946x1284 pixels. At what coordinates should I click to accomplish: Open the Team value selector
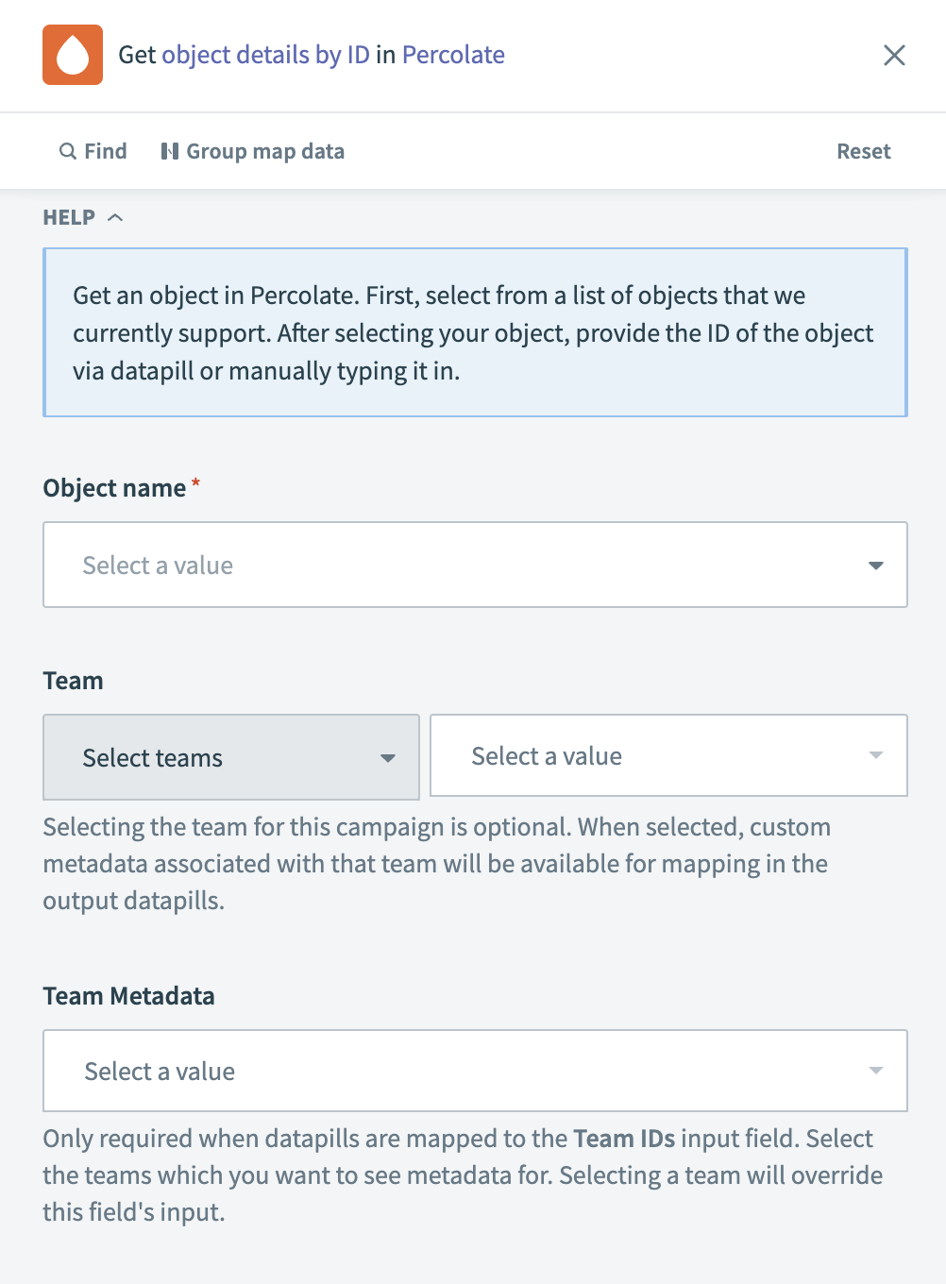(x=667, y=755)
